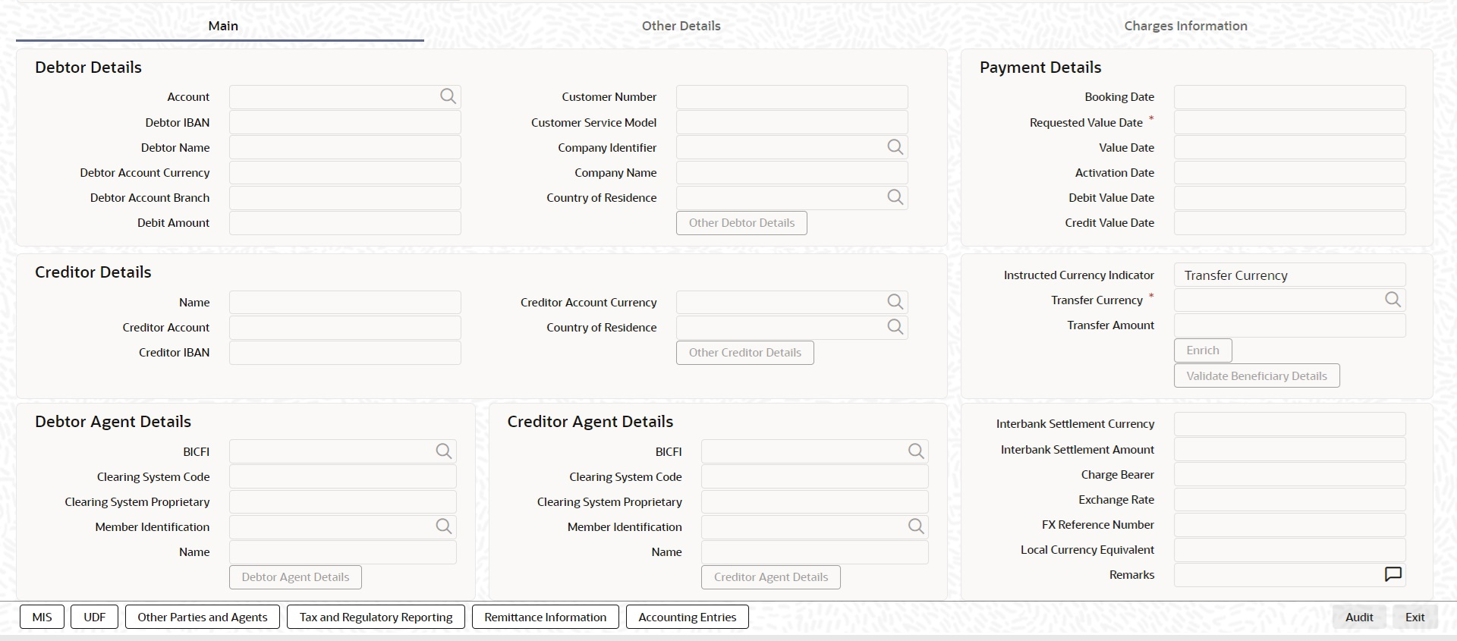Image resolution: width=1457 pixels, height=641 pixels.
Task: Switch to the Main tab
Action: 223,26
